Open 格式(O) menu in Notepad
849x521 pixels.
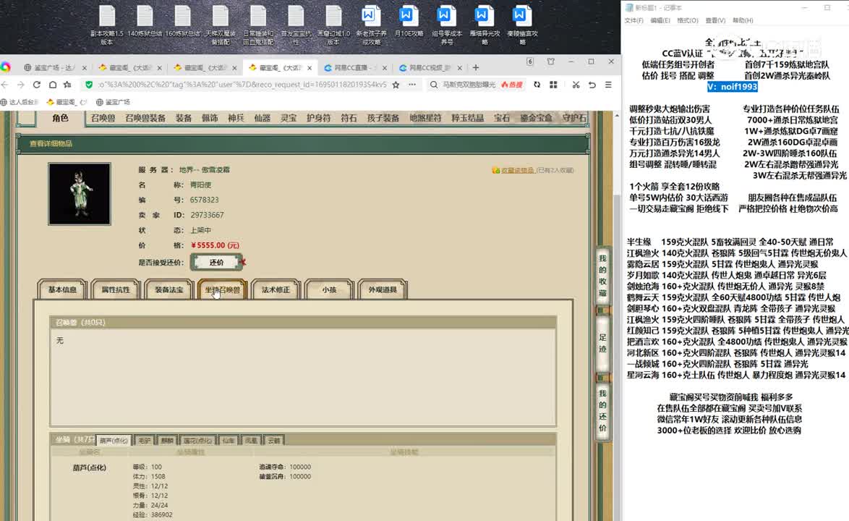(687, 20)
